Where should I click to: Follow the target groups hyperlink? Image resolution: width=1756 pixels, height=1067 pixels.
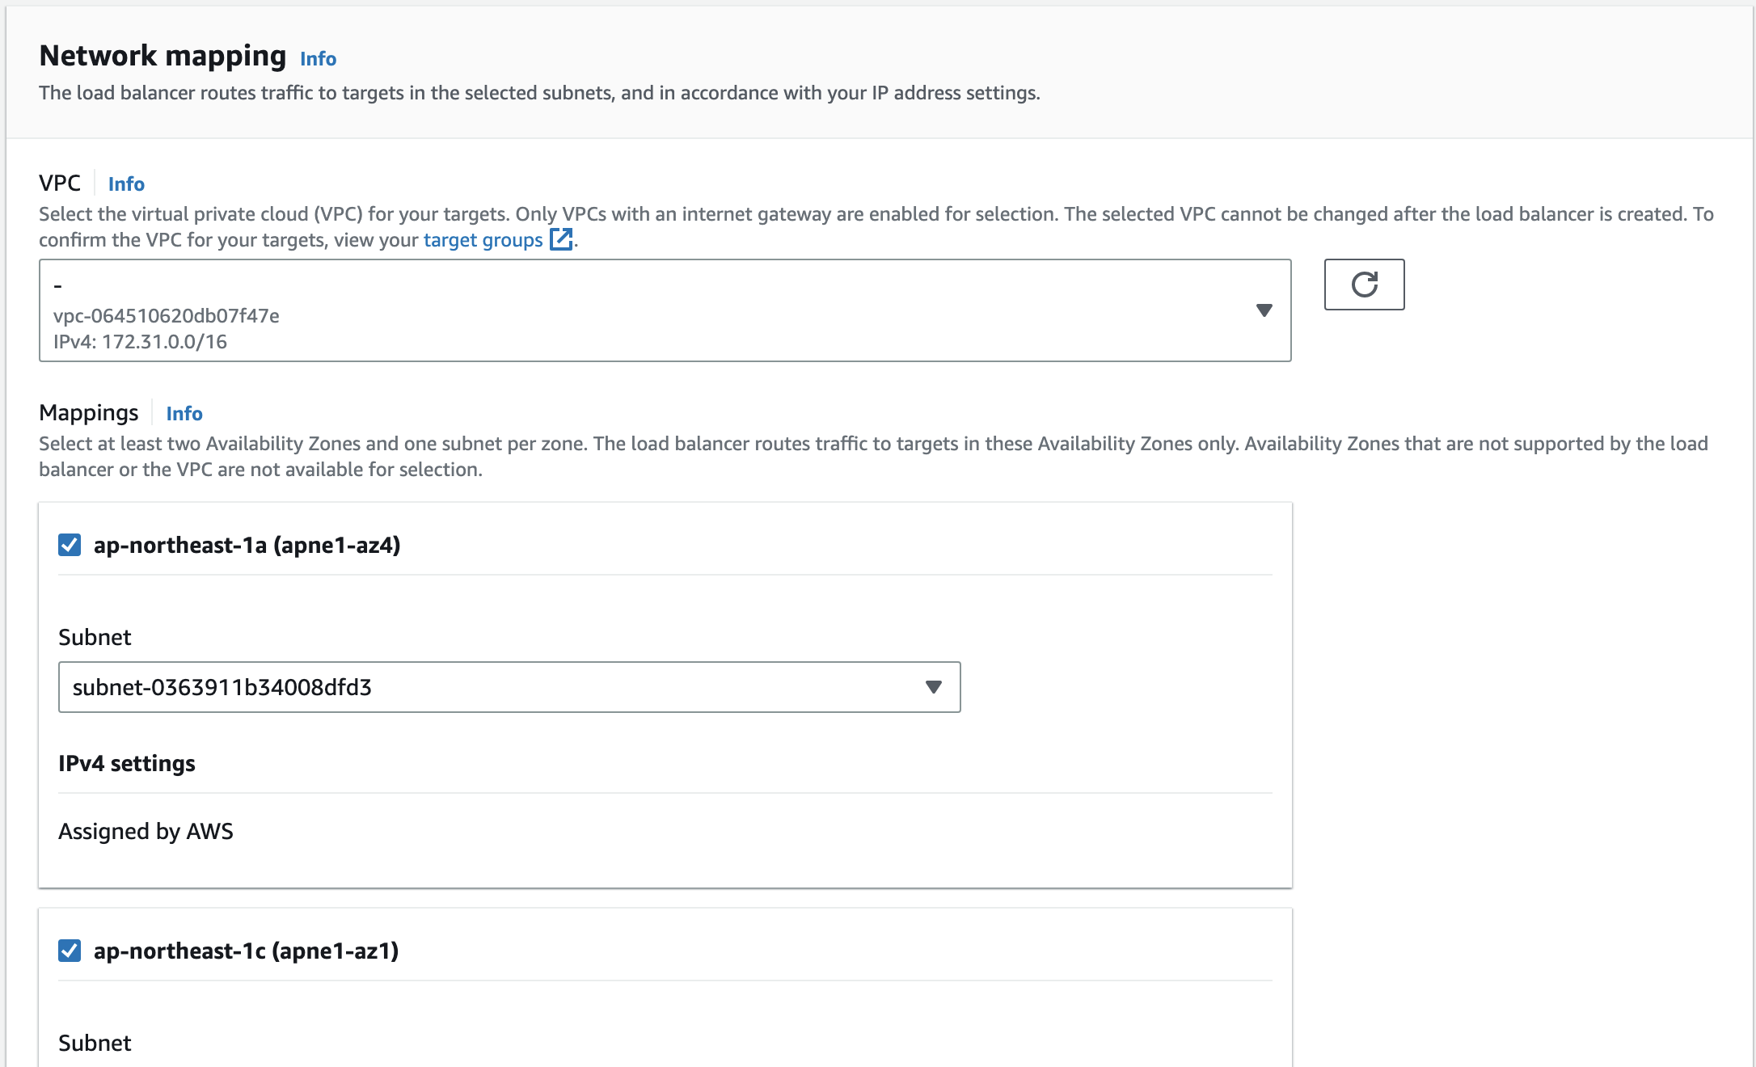[x=483, y=240]
